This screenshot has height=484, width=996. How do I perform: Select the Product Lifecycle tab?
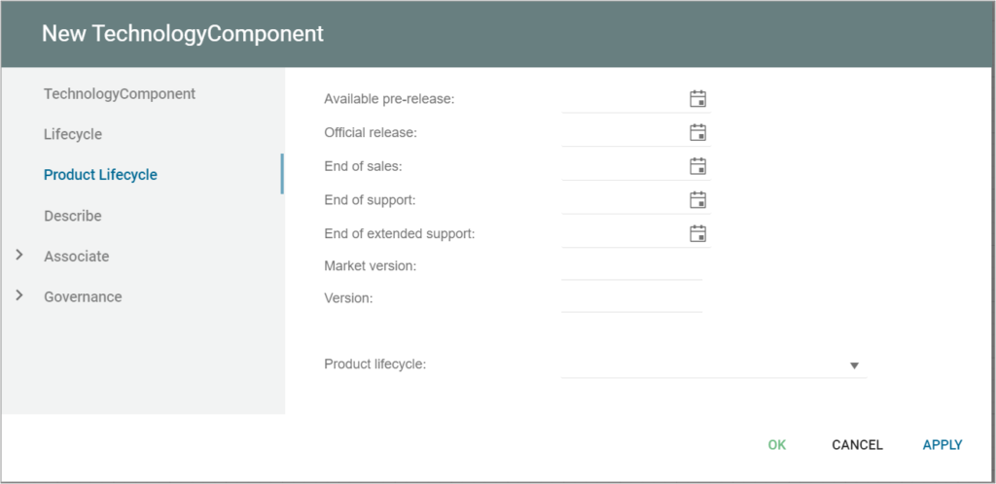coord(100,175)
